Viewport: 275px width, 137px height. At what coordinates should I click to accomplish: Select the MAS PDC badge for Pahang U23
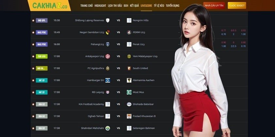click(42, 44)
